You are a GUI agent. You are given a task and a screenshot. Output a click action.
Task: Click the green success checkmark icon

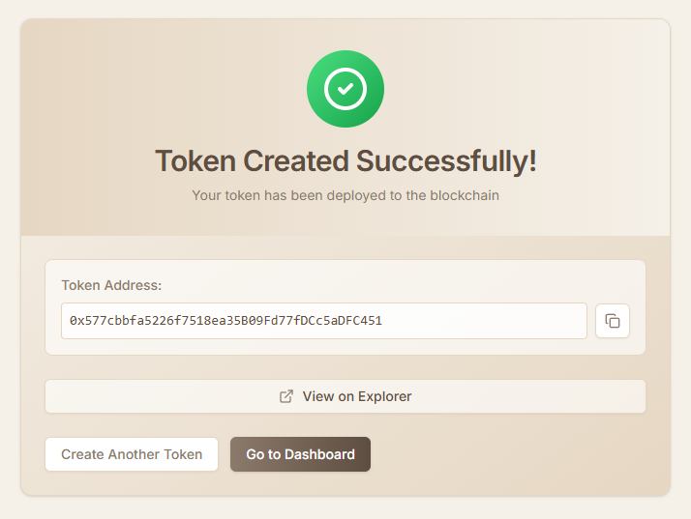(x=345, y=89)
